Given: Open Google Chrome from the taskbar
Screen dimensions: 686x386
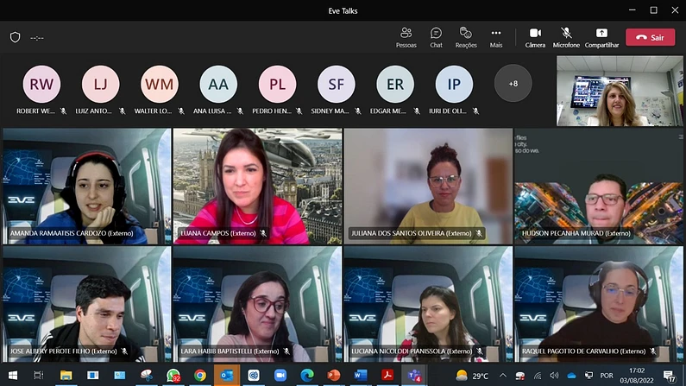Looking at the screenshot, I should pyautogui.click(x=200, y=376).
